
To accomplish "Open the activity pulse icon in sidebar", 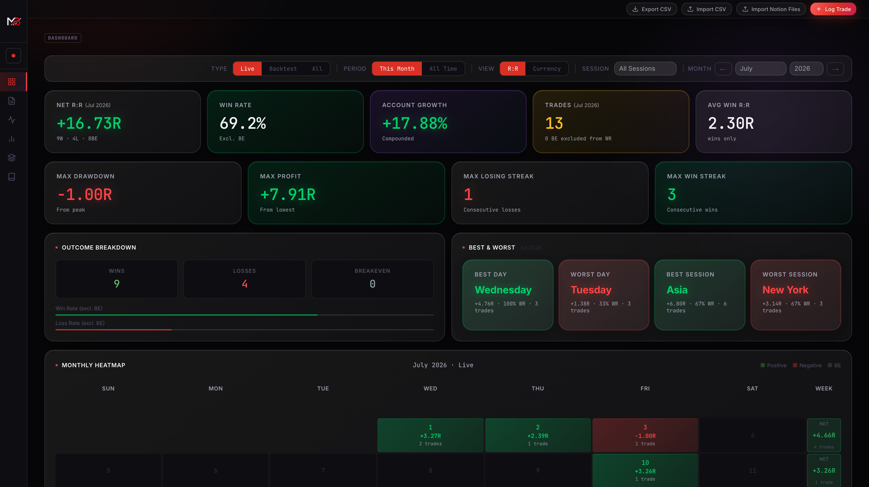I will pos(12,120).
